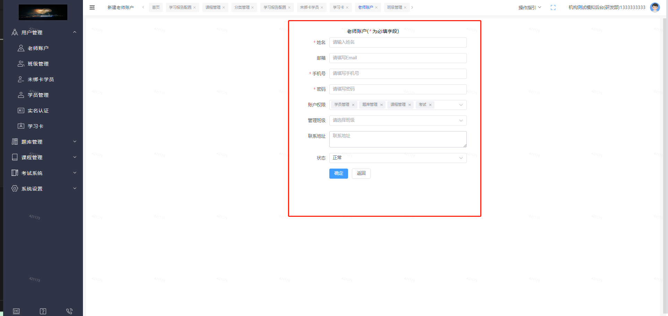Close the 课程管理 tab in the tab bar
The height and width of the screenshot is (316, 668).
(223, 7)
